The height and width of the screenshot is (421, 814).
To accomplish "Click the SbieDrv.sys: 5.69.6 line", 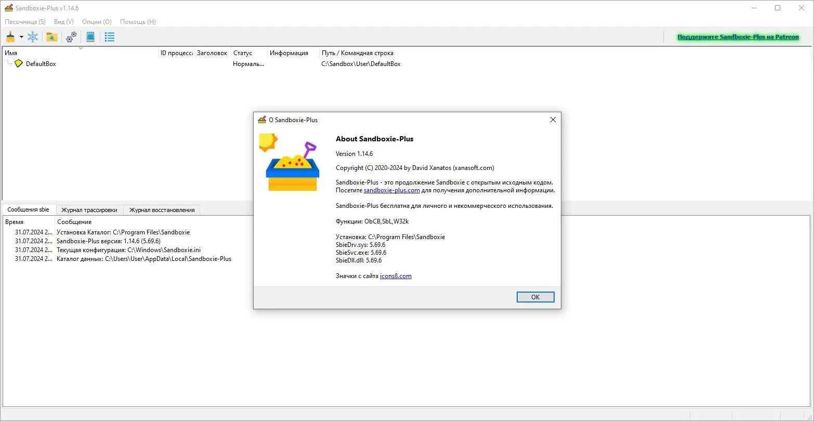I will click(361, 245).
